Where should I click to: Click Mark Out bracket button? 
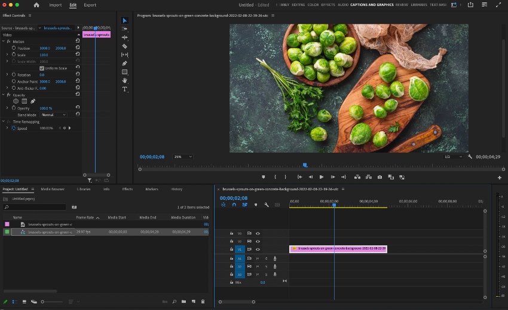(x=286, y=177)
